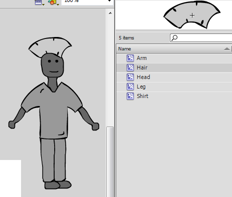Toggle the Name column sort arrow
This screenshot has height=197, width=232.
[226, 48]
